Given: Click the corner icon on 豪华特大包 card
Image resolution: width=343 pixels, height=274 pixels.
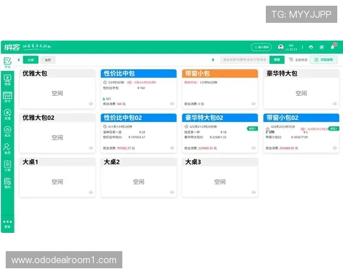Looking at the screenshot, I should pos(334,104).
